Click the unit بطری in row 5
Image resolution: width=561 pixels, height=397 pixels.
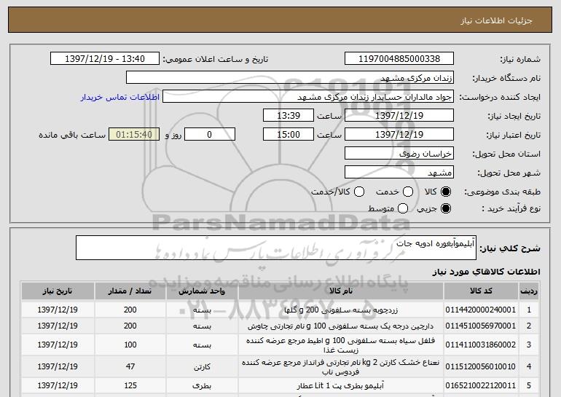coord(202,385)
